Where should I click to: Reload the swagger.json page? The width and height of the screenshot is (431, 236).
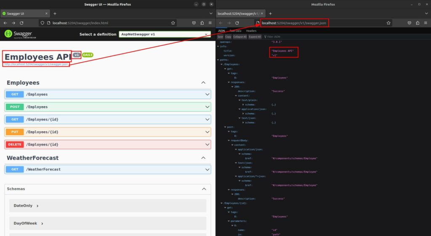[237, 23]
